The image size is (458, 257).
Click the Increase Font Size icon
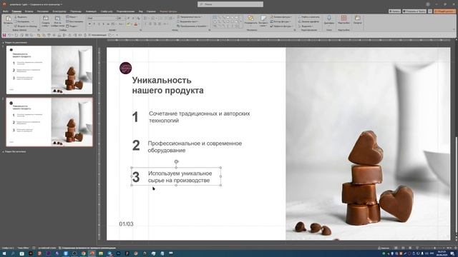[128, 18]
